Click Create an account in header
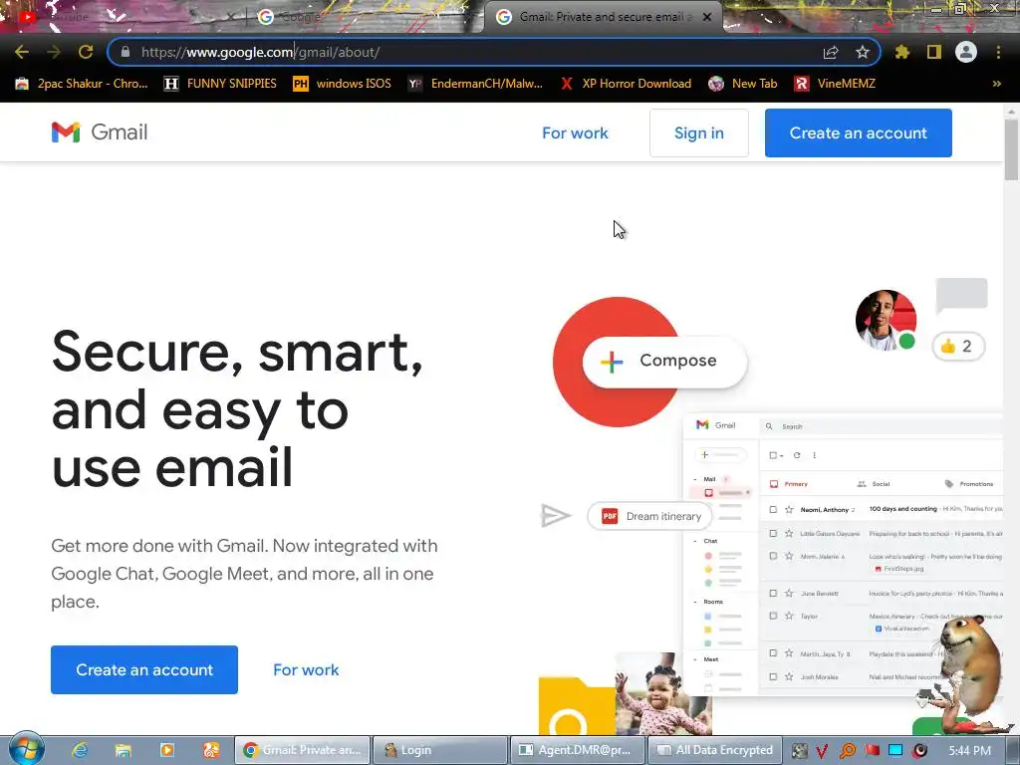 click(x=858, y=132)
